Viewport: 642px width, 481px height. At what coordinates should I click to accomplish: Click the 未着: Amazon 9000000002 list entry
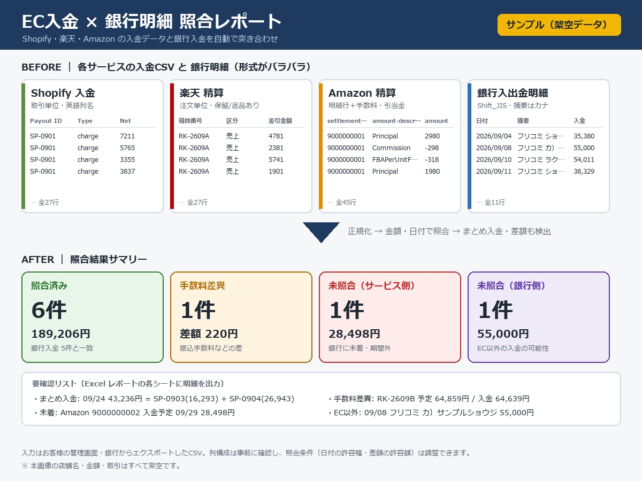(x=133, y=413)
